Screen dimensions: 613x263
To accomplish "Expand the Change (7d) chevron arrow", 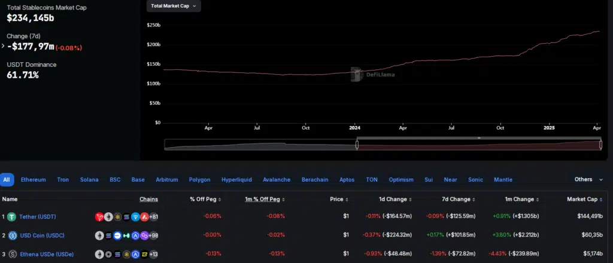I will coord(3,45).
